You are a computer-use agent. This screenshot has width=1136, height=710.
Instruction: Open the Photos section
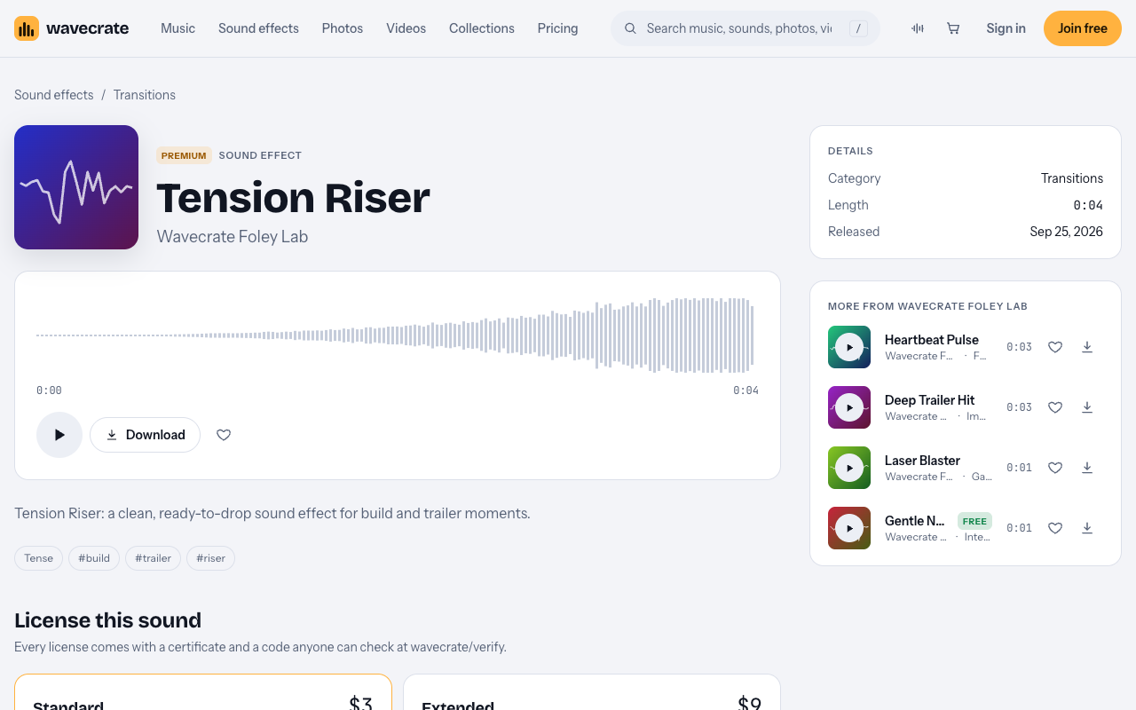click(x=343, y=28)
